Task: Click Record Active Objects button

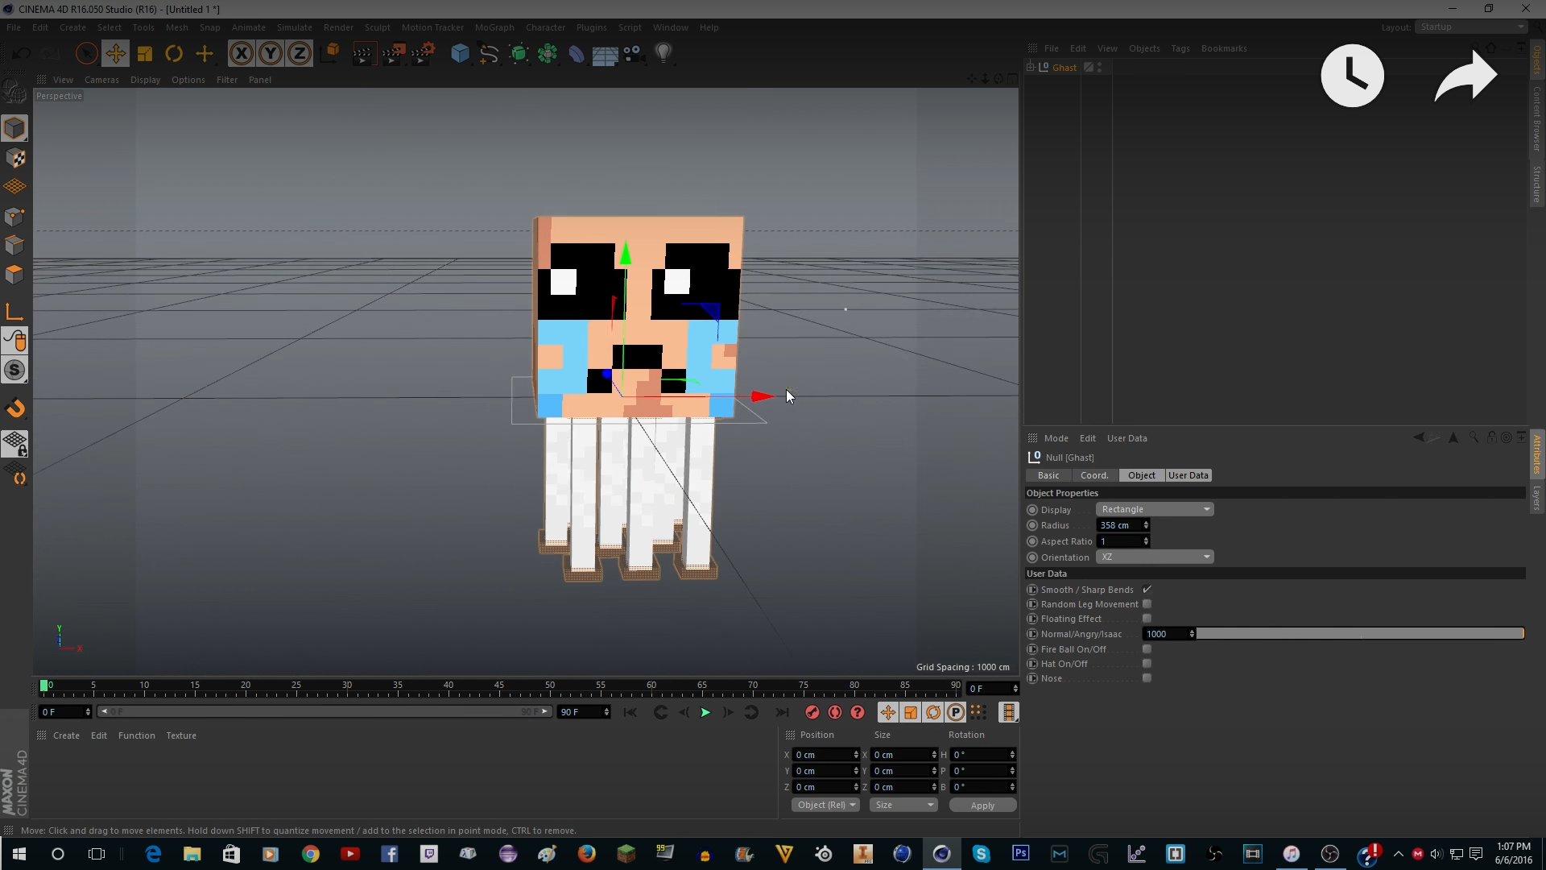Action: (x=812, y=712)
